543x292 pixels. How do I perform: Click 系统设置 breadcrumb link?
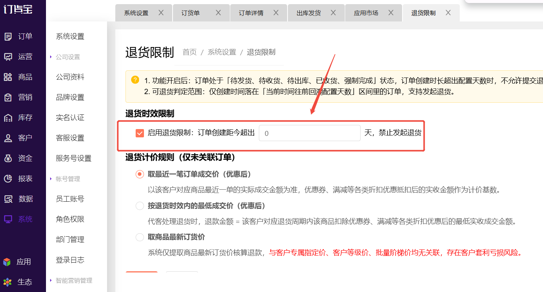(222, 52)
